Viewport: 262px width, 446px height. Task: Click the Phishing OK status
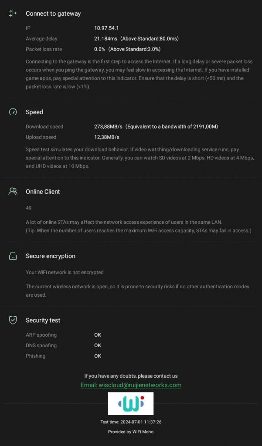[98, 356]
